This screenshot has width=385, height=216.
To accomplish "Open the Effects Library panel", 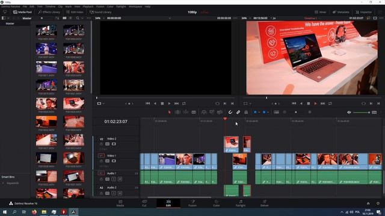I will [49, 12].
